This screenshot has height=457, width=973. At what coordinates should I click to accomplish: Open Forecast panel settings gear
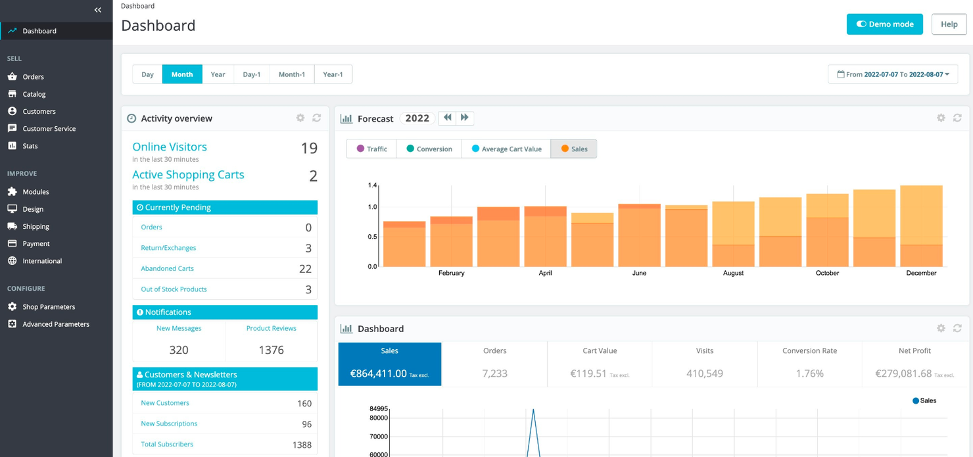[941, 118]
